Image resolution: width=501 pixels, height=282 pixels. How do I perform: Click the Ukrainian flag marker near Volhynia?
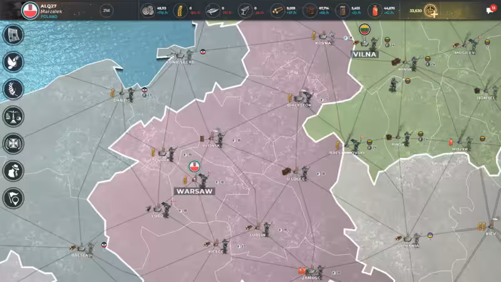[x=430, y=236]
